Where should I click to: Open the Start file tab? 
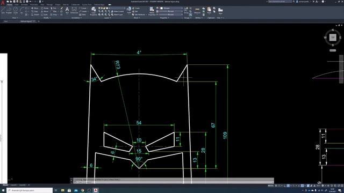(6, 21)
